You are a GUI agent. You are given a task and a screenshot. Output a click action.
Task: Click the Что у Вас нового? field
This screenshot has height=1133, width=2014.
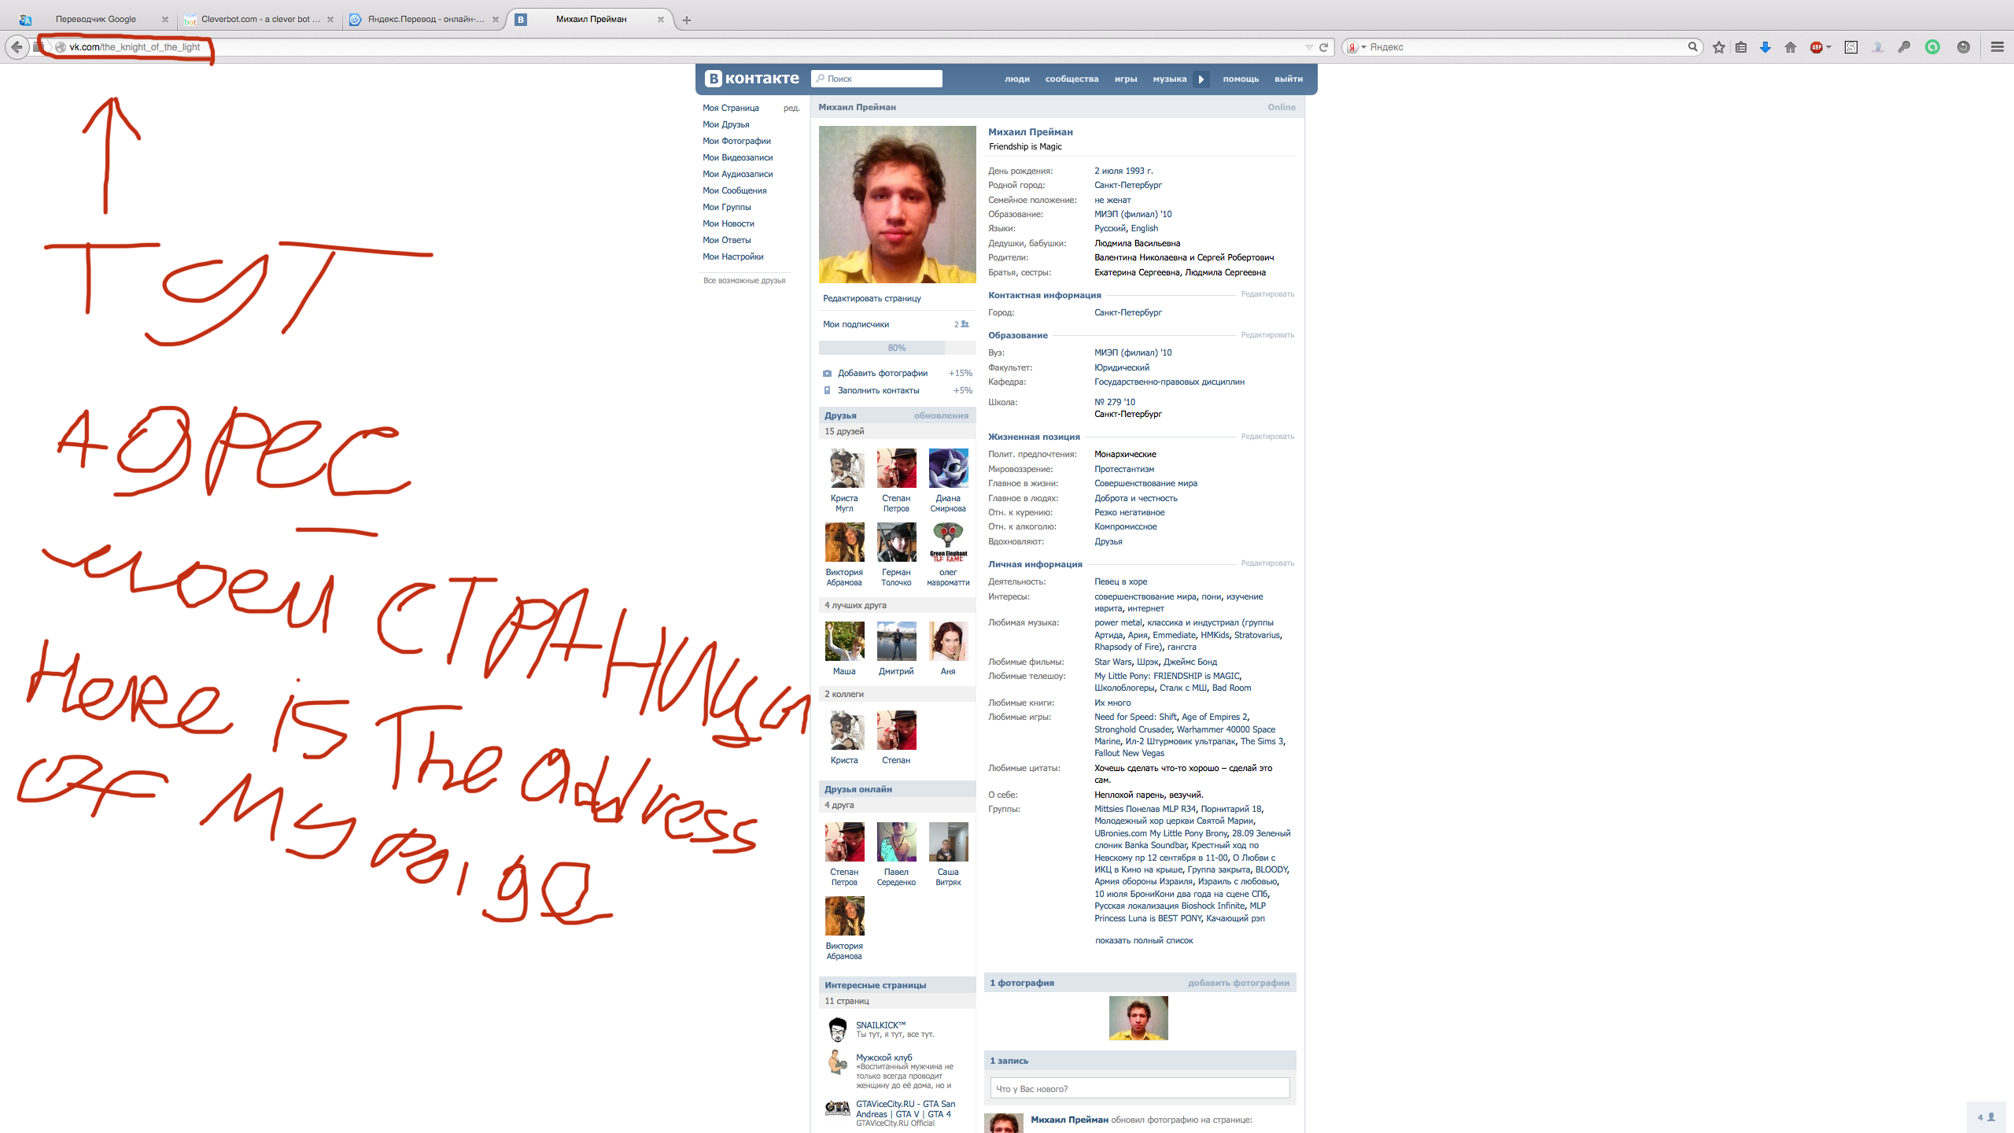(x=1140, y=1089)
